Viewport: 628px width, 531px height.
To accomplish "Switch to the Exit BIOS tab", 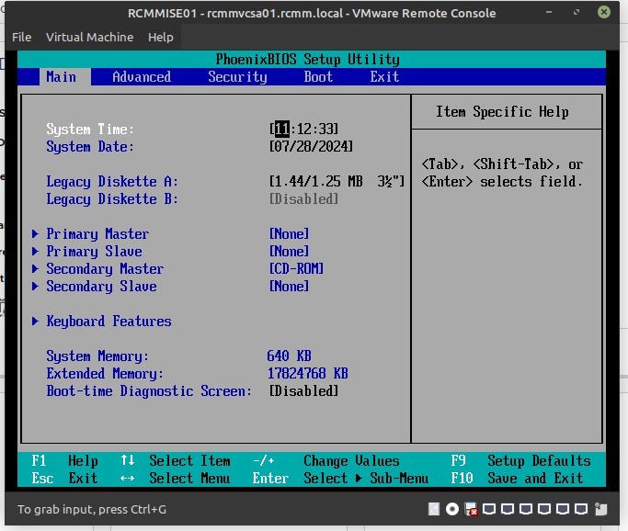I will [384, 76].
